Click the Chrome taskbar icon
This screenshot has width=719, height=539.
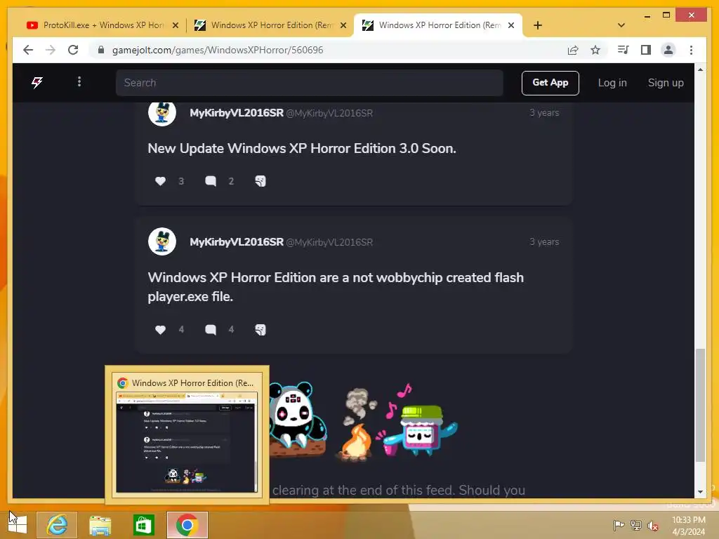tap(187, 525)
